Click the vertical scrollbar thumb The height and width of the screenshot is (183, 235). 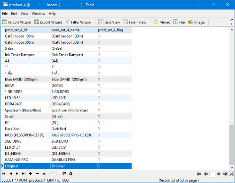pyautogui.click(x=232, y=145)
